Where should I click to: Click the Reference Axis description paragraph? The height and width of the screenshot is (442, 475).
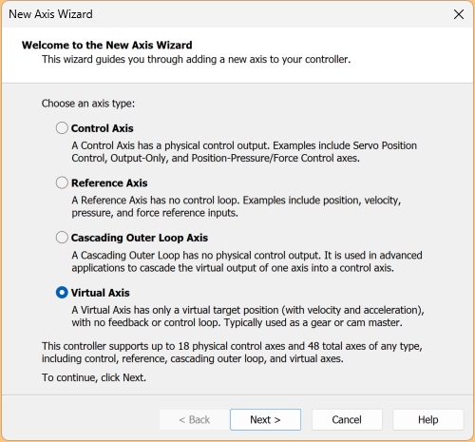coord(237,206)
